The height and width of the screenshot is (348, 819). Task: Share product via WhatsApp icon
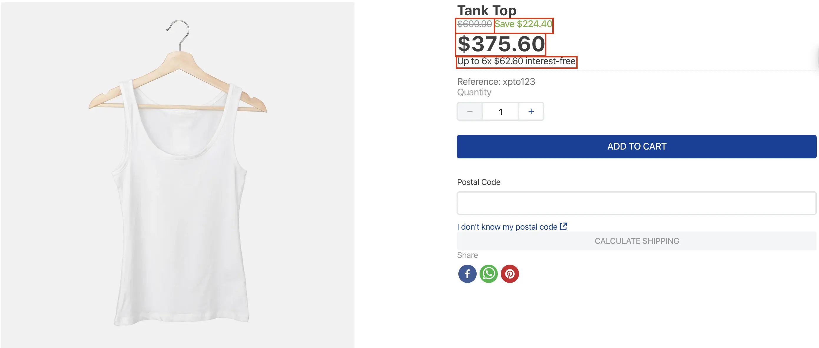click(x=488, y=274)
